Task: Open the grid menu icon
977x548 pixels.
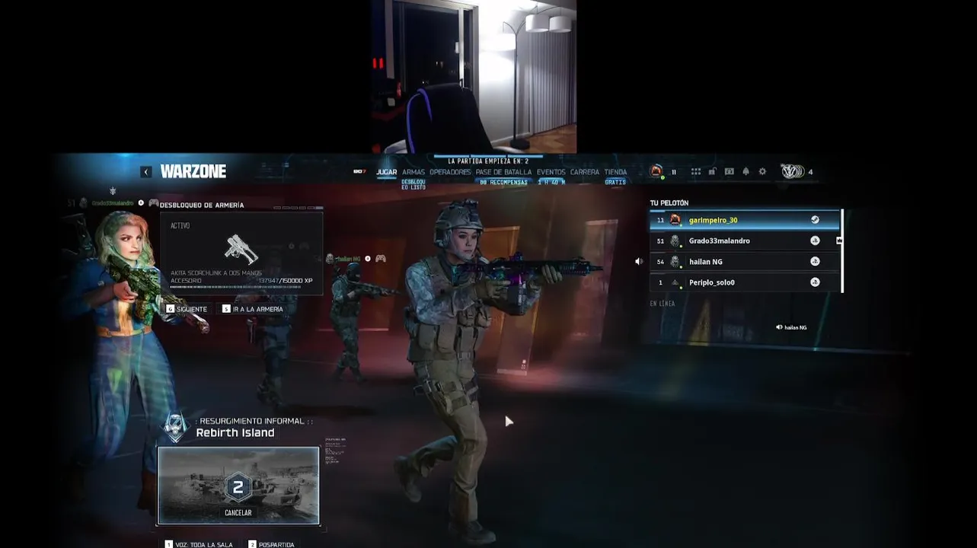Action: pos(695,172)
